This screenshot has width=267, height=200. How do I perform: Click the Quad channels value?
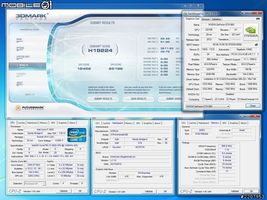coord(242,130)
